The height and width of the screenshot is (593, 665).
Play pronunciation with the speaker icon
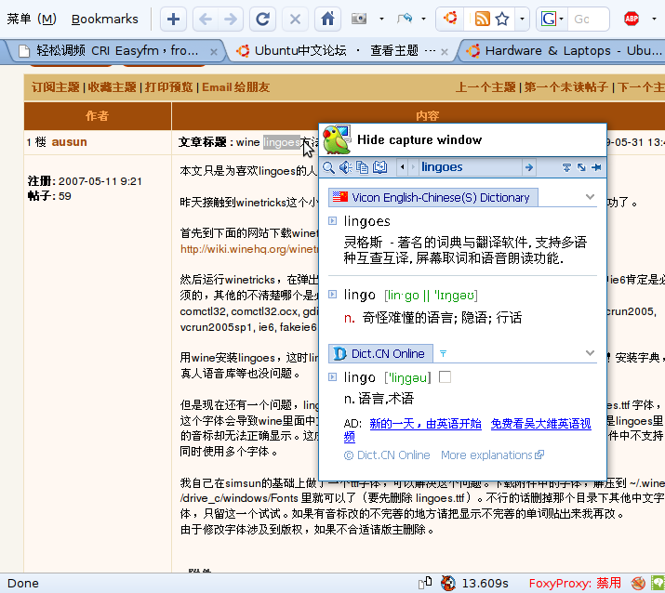coord(346,167)
